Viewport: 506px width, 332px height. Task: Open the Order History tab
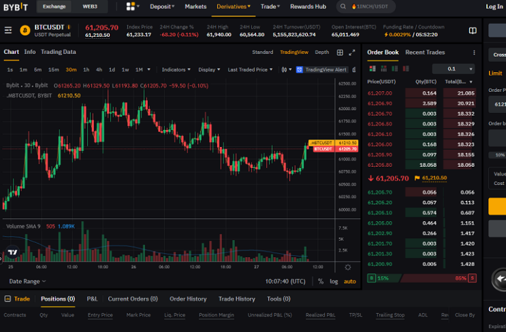(188, 299)
